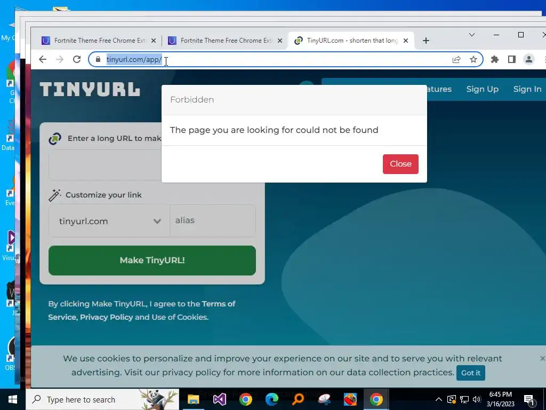Screen dimensions: 546x410
Task: Go forward with the browser forward arrow
Action: point(60,59)
